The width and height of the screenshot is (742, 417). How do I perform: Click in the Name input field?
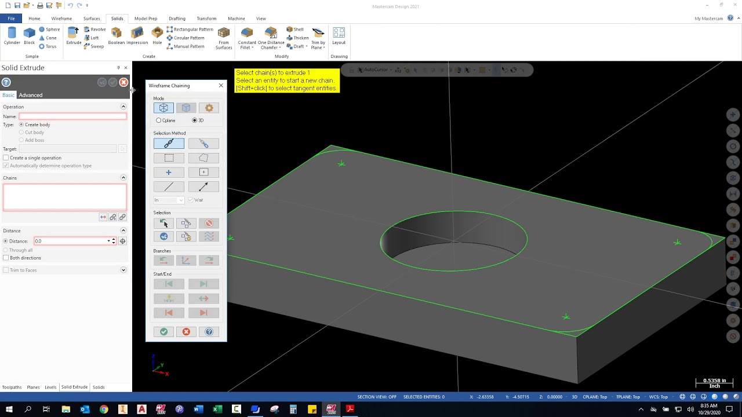click(x=72, y=116)
